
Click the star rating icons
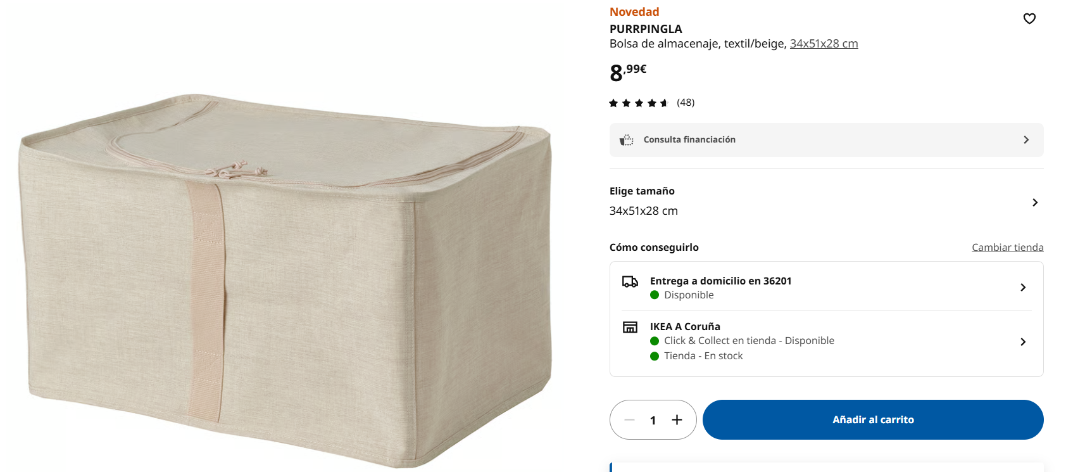639,103
